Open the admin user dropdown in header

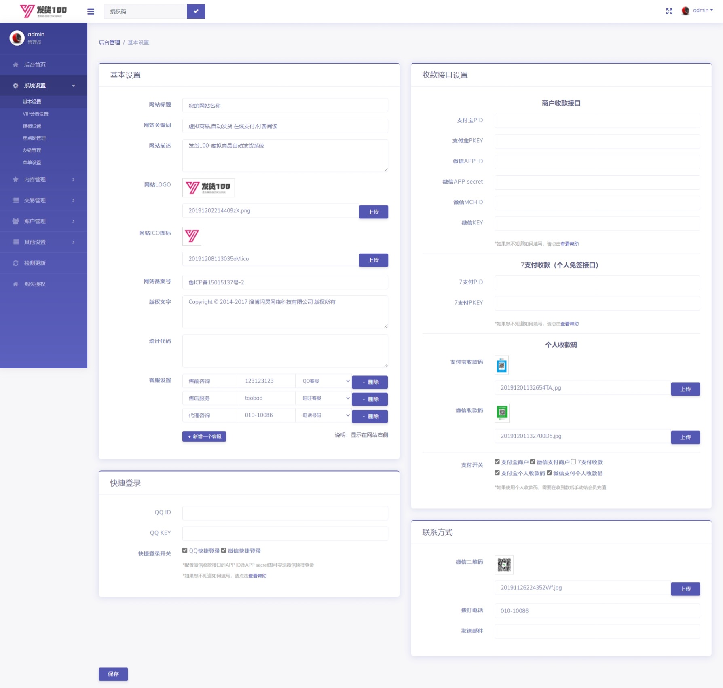702,11
